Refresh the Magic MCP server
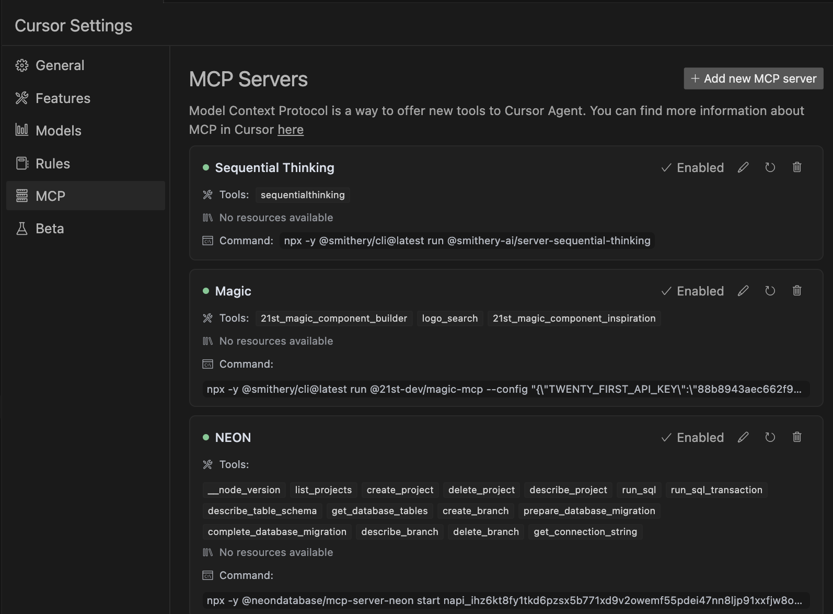 [770, 291]
